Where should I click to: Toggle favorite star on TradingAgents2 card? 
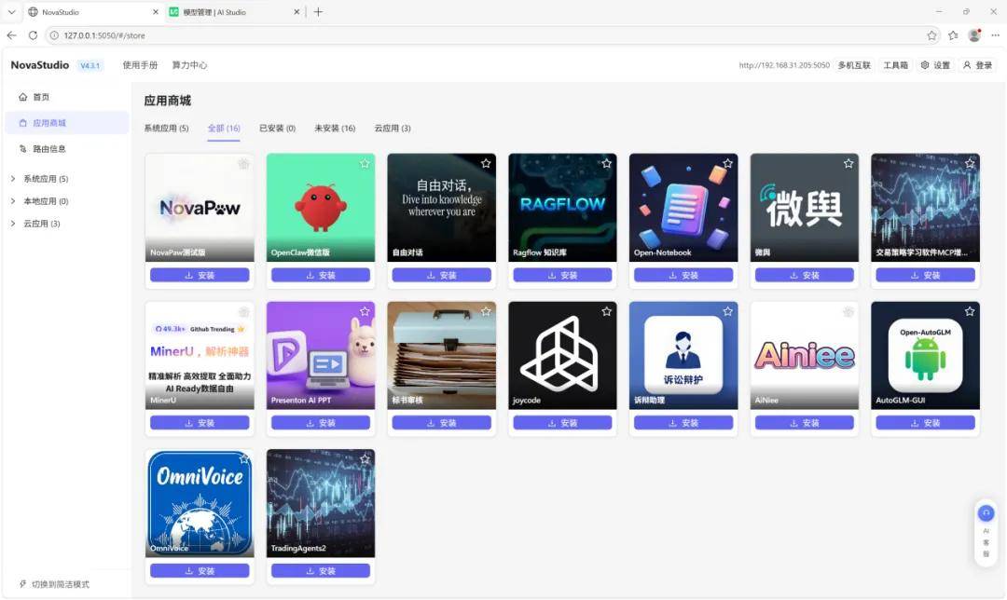tap(365, 458)
